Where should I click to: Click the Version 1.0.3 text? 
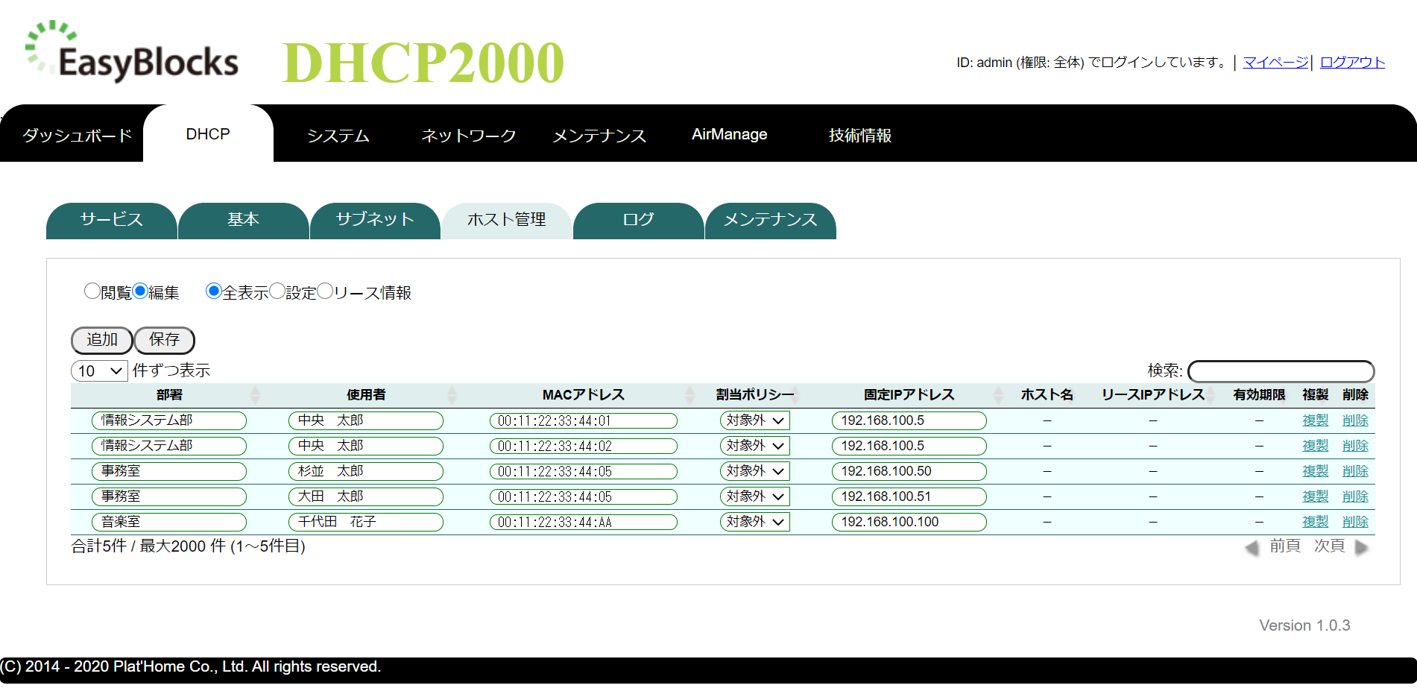click(x=1304, y=625)
